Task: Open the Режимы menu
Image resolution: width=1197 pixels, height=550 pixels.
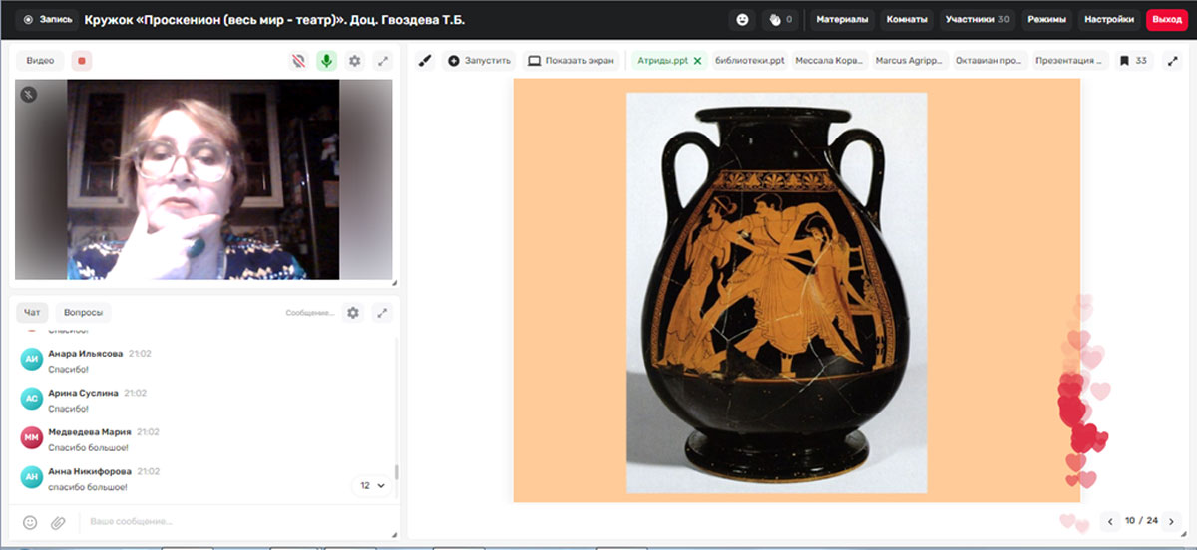Action: point(1046,19)
